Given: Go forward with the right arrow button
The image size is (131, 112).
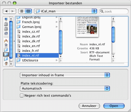Looking at the screenshot, I should [13, 11].
